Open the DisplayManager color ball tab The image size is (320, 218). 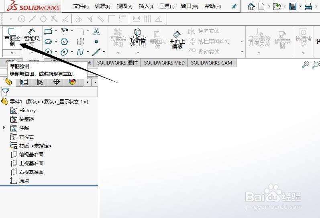[x=72, y=82]
